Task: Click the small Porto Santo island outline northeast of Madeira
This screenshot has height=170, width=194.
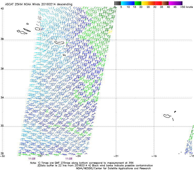Action: click(175, 112)
